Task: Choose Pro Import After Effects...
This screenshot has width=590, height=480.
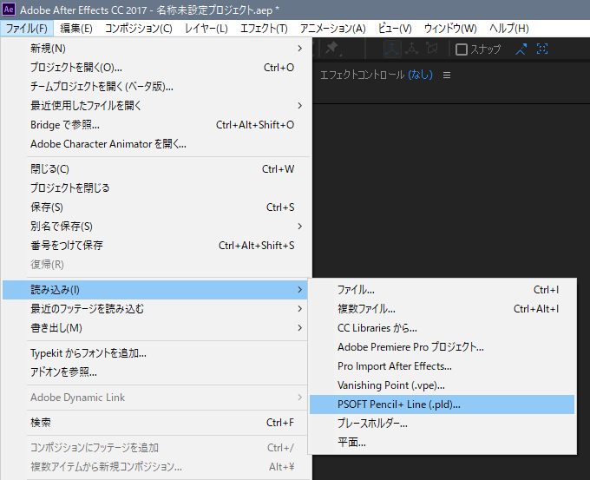Action: (442, 366)
